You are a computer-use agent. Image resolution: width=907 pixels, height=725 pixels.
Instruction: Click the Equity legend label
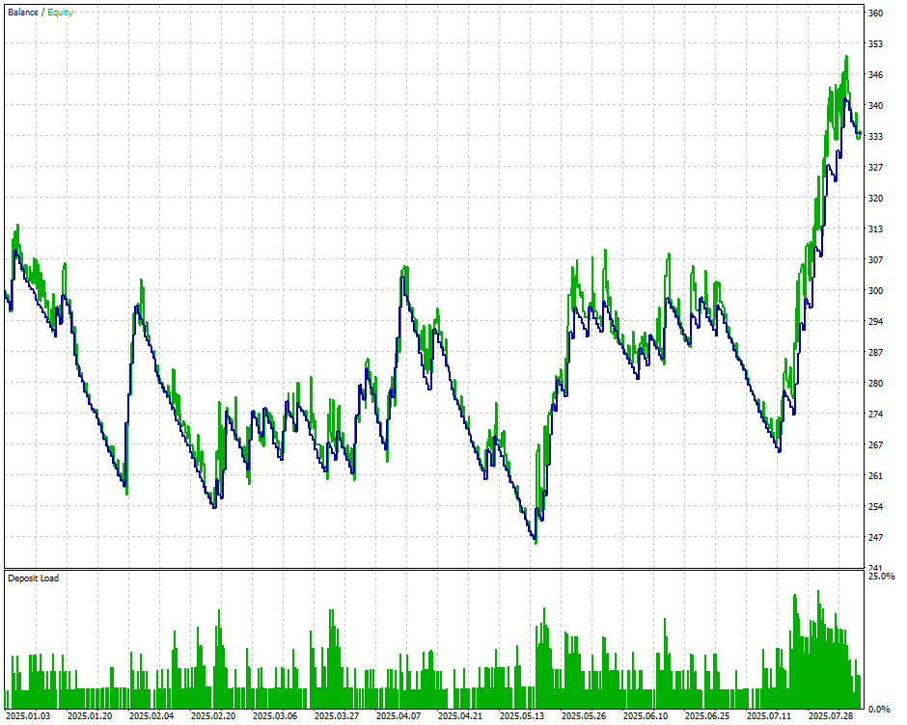click(60, 13)
